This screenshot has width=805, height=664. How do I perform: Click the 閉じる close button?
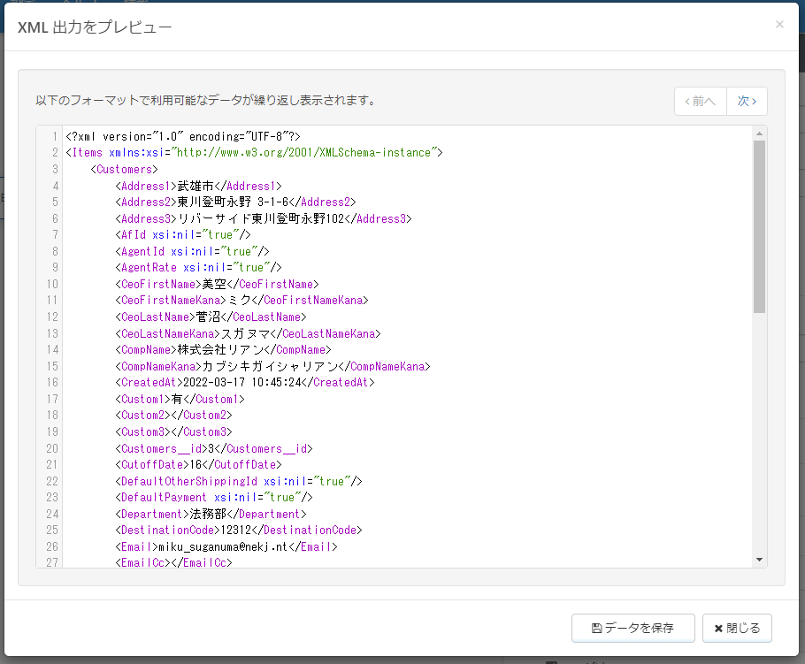point(737,628)
